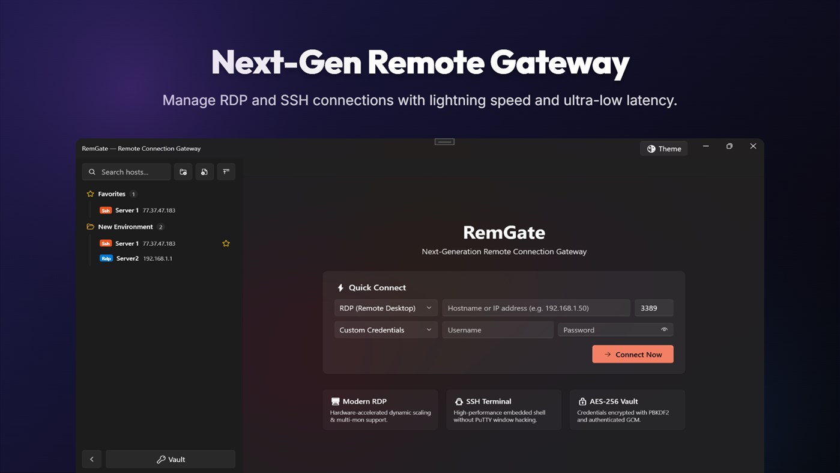Click the key icon on Vault button
Screen dimensions: 840x473
(x=161, y=459)
